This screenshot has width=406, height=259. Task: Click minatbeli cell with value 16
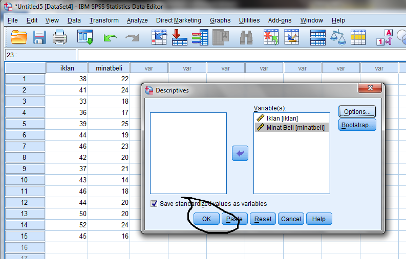point(109,236)
